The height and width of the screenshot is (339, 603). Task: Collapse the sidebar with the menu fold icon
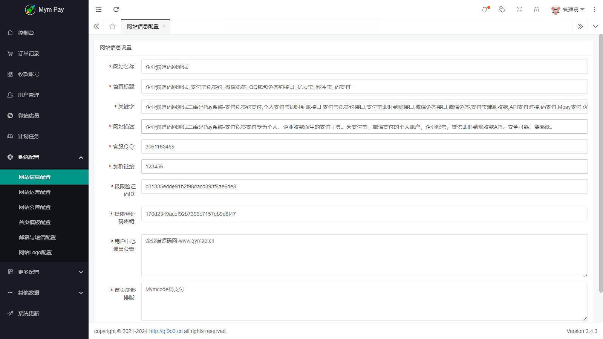99,9
